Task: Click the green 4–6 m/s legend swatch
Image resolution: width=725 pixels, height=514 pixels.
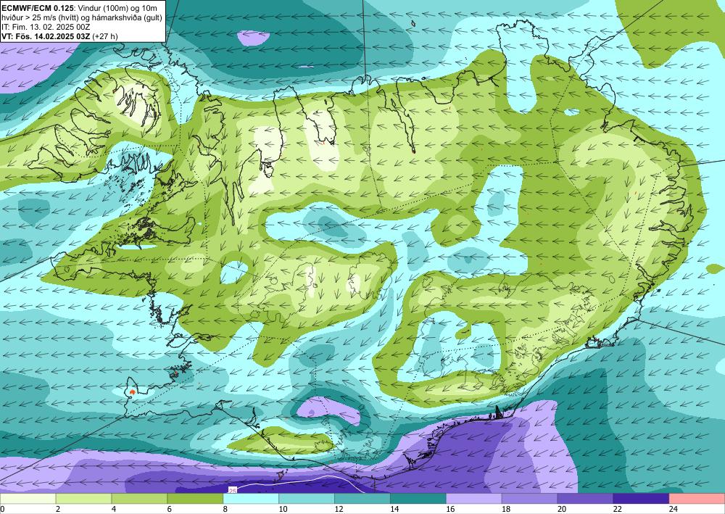Action: [139, 499]
